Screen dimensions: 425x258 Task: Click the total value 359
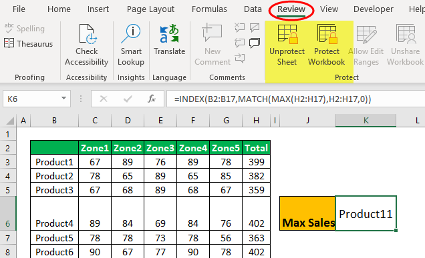(256, 189)
